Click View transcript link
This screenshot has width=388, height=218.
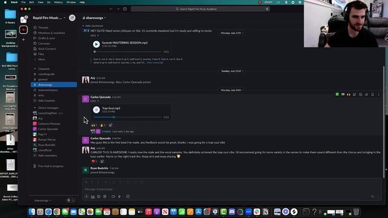coord(155,62)
